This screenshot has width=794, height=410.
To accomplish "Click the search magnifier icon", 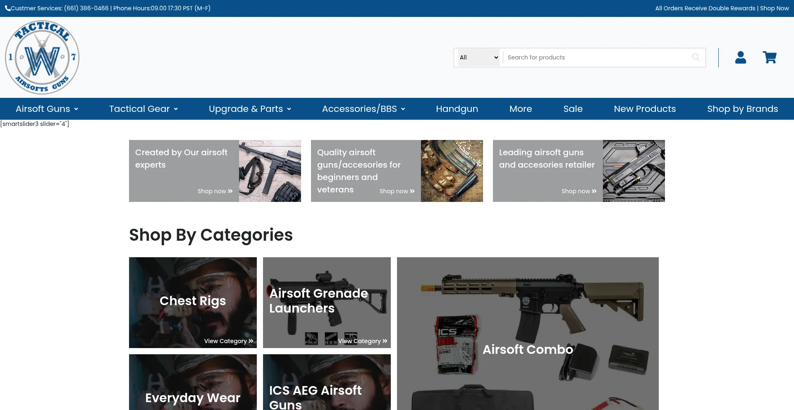I will click(x=696, y=57).
